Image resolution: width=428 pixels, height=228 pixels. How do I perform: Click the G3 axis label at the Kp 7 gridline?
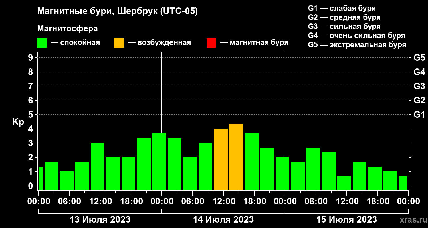[419, 86]
